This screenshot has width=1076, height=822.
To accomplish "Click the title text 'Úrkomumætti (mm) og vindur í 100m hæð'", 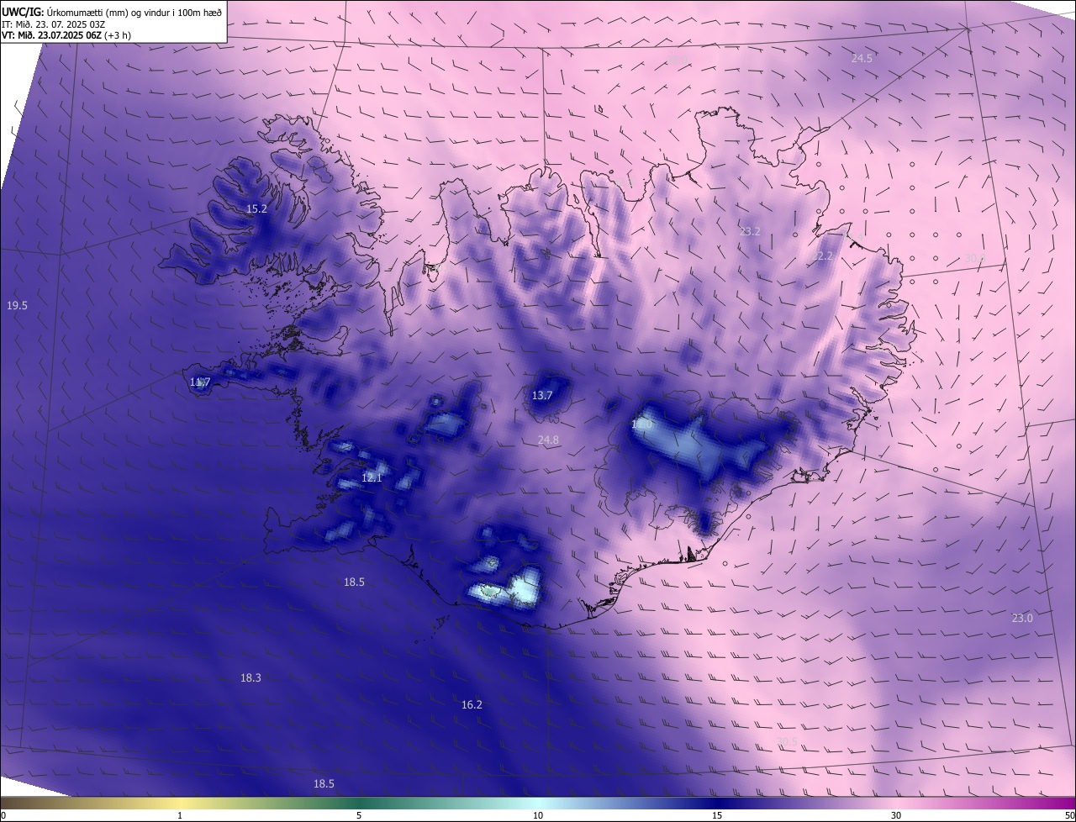I will click(x=134, y=13).
